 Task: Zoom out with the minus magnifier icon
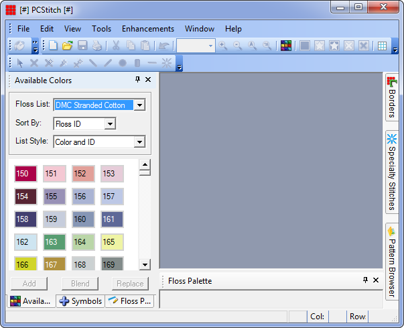point(238,46)
